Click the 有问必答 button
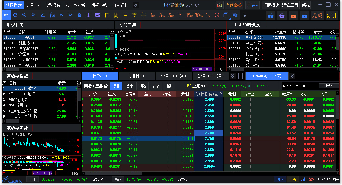342x185 pixels. [x=234, y=5]
